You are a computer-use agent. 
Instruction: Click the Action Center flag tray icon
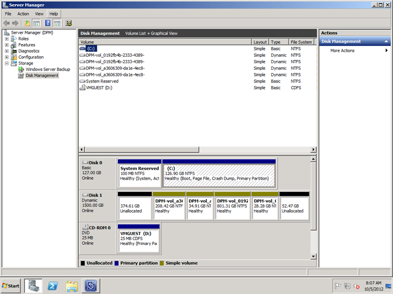point(338,286)
